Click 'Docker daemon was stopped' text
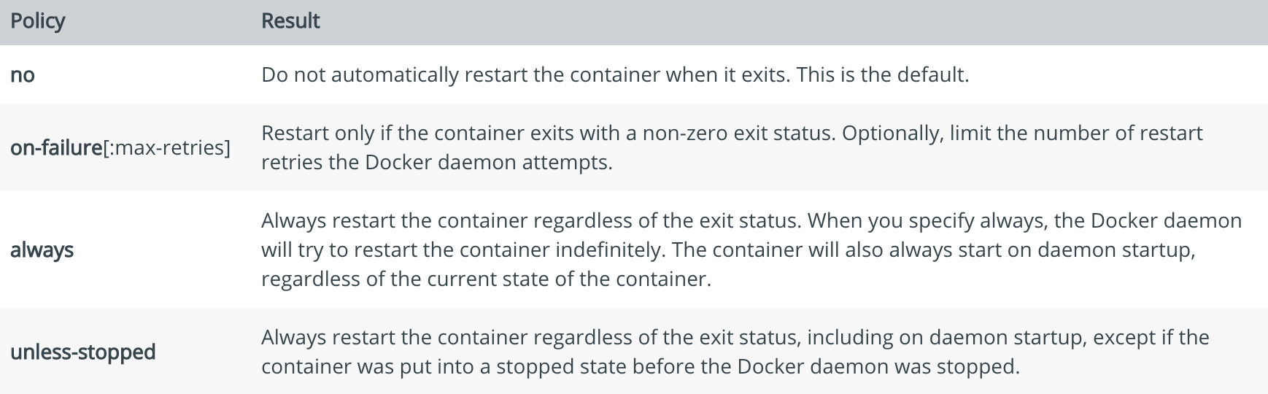 coord(878,367)
